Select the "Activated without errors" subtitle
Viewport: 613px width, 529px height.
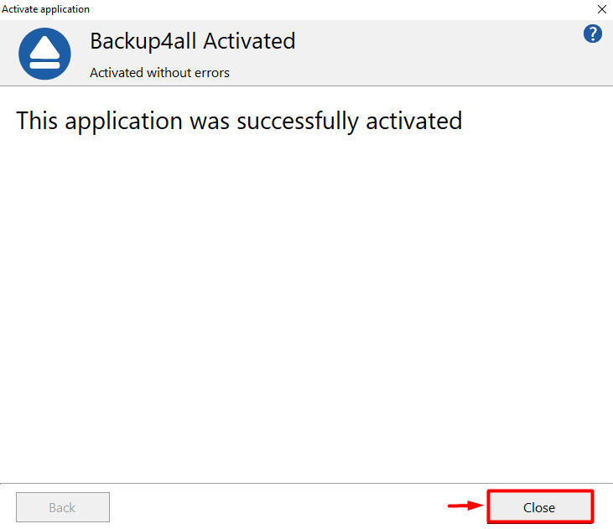[x=159, y=72]
